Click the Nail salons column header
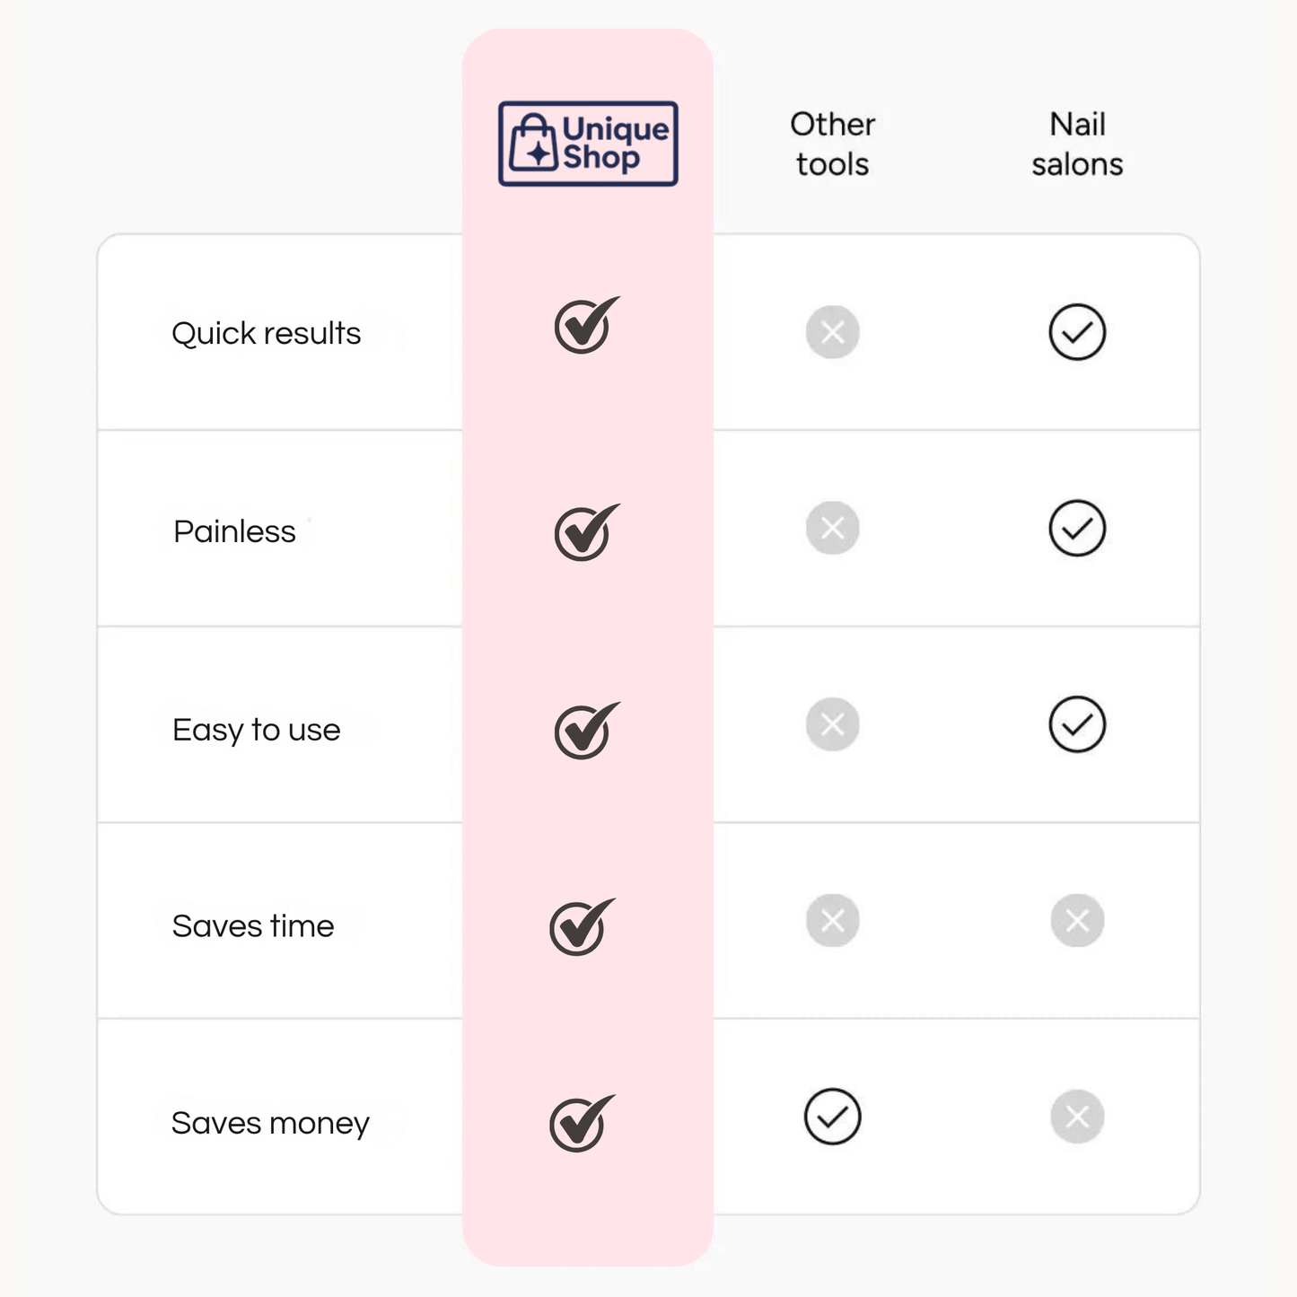 click(1077, 144)
